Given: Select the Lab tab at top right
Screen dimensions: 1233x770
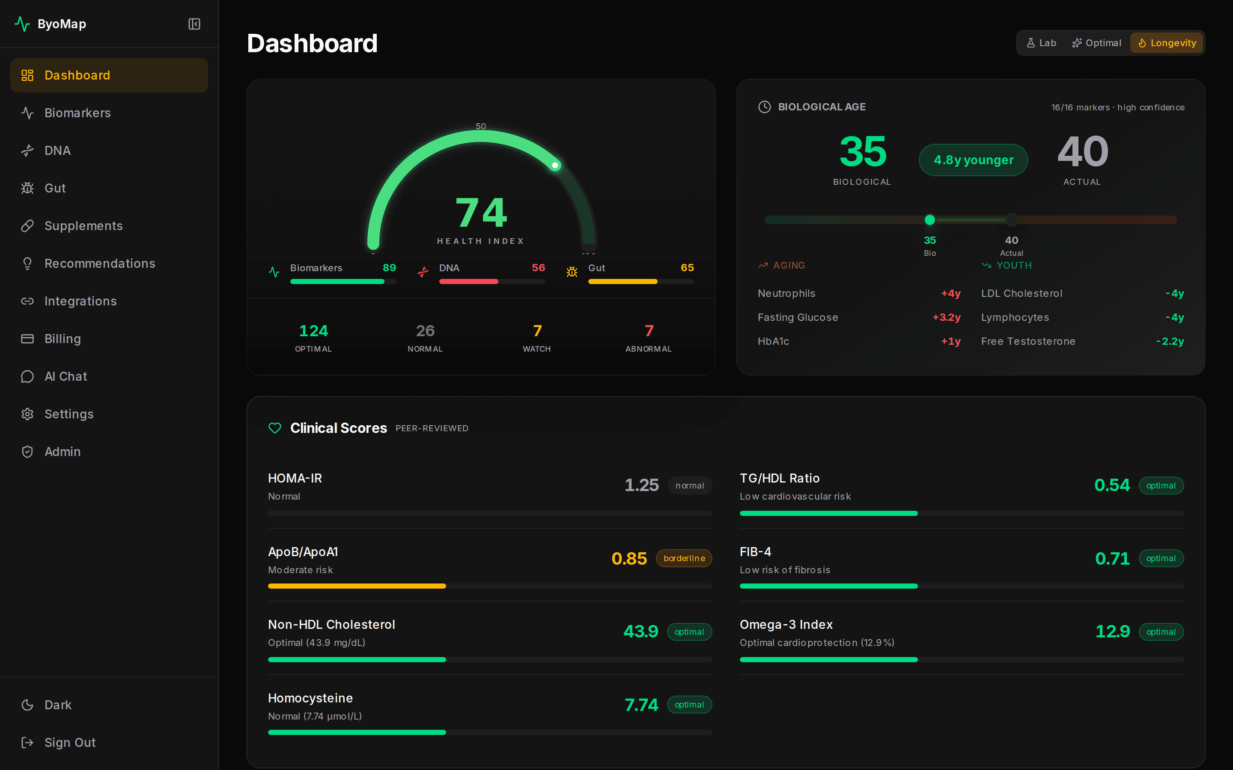Looking at the screenshot, I should (1041, 42).
